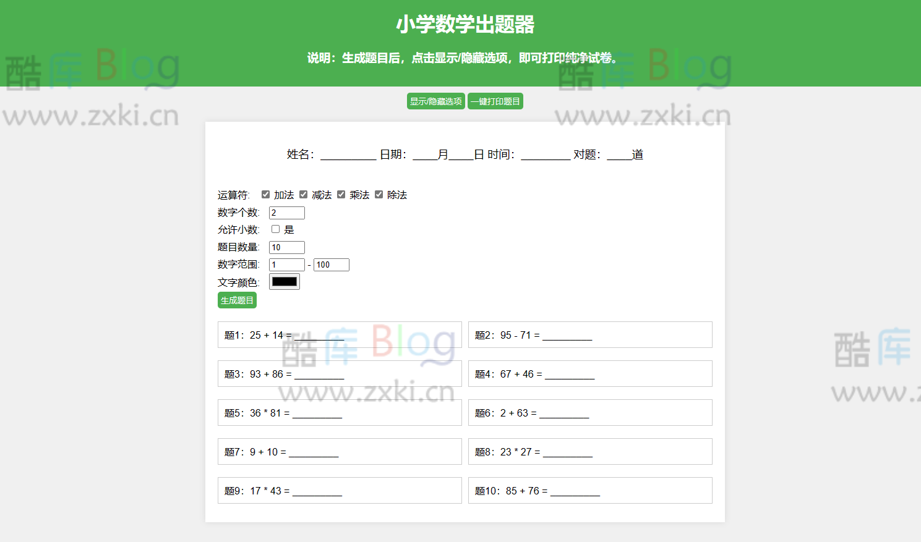Click the 姓名 name blank line
Screen dimensions: 921x542
point(347,155)
